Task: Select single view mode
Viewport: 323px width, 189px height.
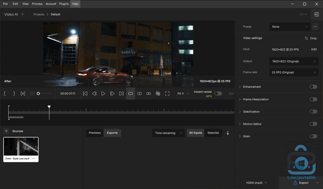Action: (130, 93)
